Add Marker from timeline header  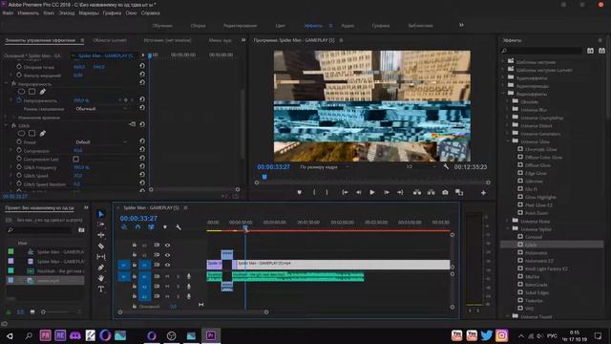(165, 227)
